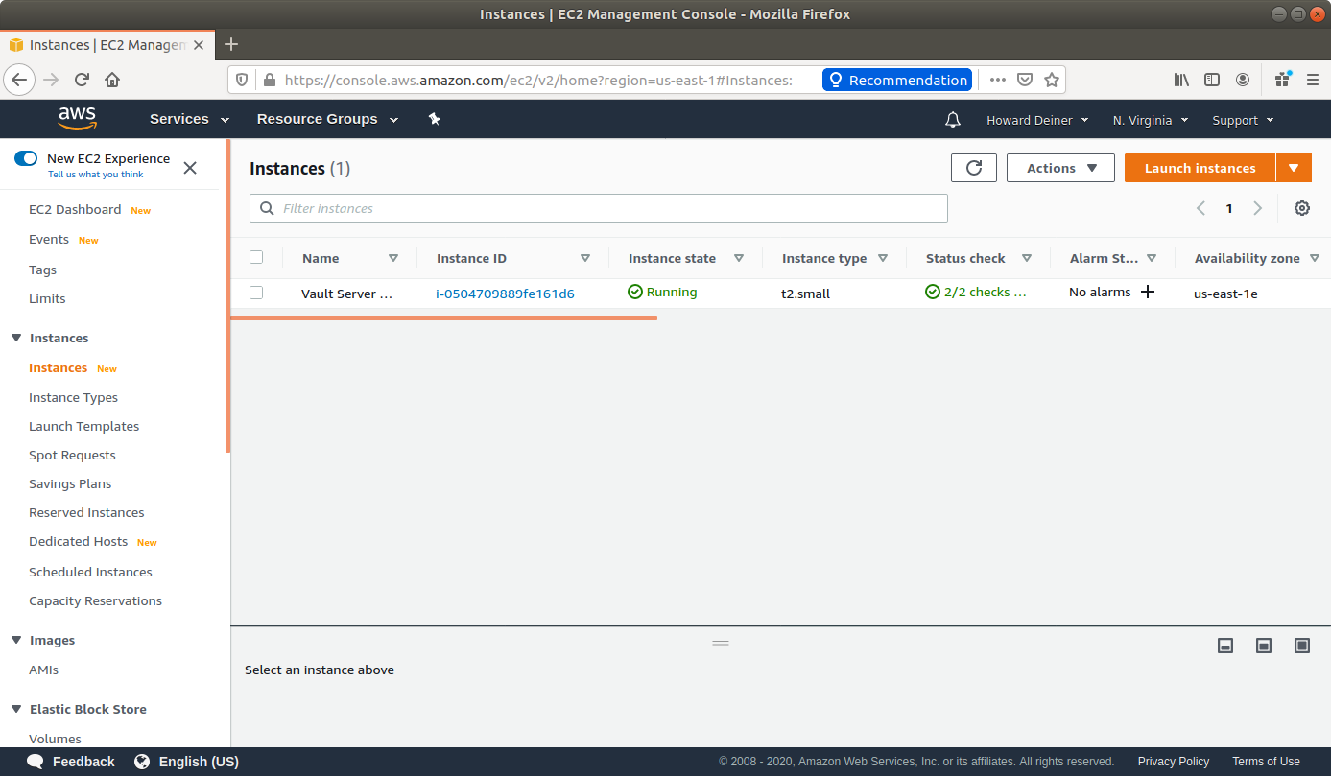The image size is (1331, 776).
Task: Check the Vault Server instance checkbox
Action: click(x=256, y=293)
